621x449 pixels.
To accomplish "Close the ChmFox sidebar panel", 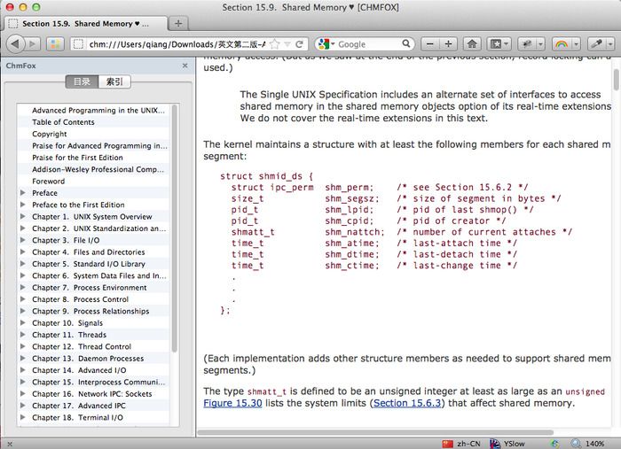I will pos(185,66).
